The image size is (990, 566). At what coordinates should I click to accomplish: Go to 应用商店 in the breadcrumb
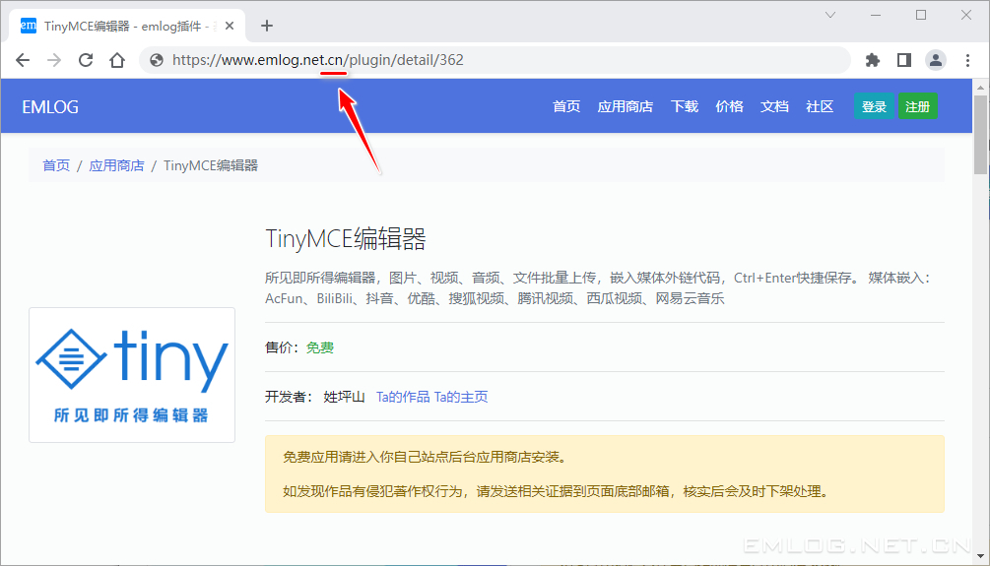pyautogui.click(x=117, y=165)
